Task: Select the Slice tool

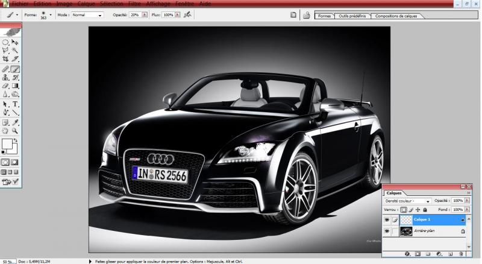Action: coord(14,59)
